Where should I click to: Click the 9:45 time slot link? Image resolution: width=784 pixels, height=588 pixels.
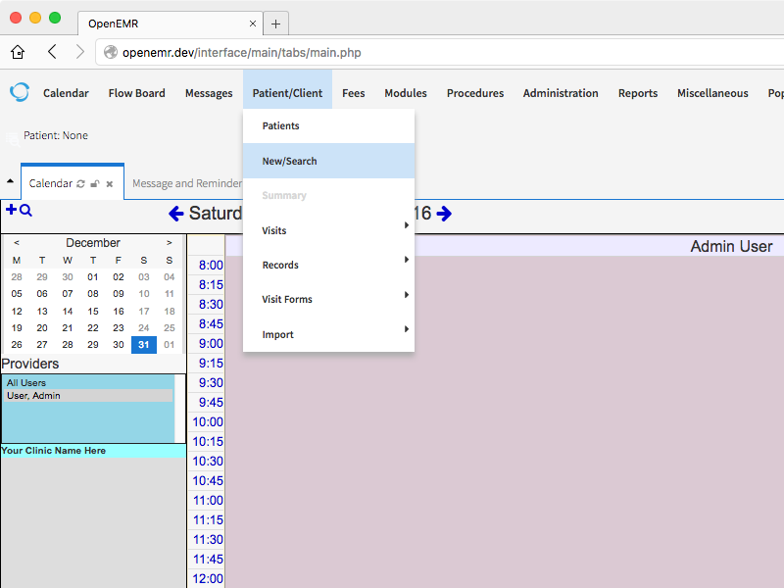pyautogui.click(x=211, y=402)
